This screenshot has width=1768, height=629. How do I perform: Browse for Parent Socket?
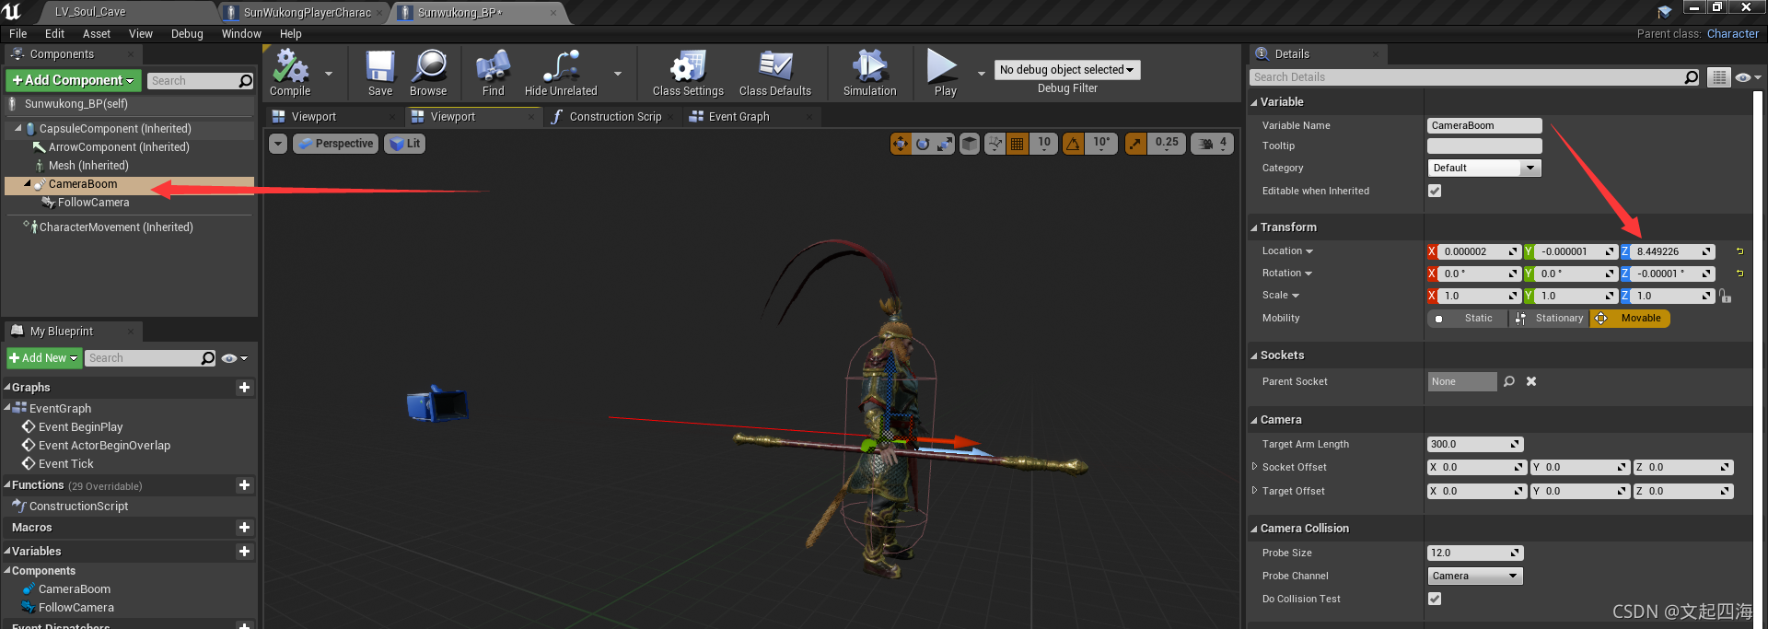(1509, 381)
